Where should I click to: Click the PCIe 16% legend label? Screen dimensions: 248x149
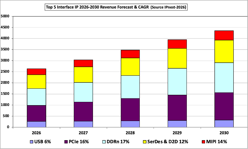pyautogui.click(x=79, y=142)
